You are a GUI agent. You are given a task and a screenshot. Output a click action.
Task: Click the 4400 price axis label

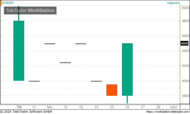[x=185, y=51]
